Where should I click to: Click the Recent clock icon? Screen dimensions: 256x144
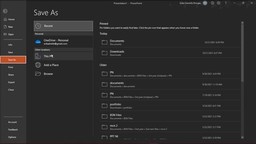point(38,26)
